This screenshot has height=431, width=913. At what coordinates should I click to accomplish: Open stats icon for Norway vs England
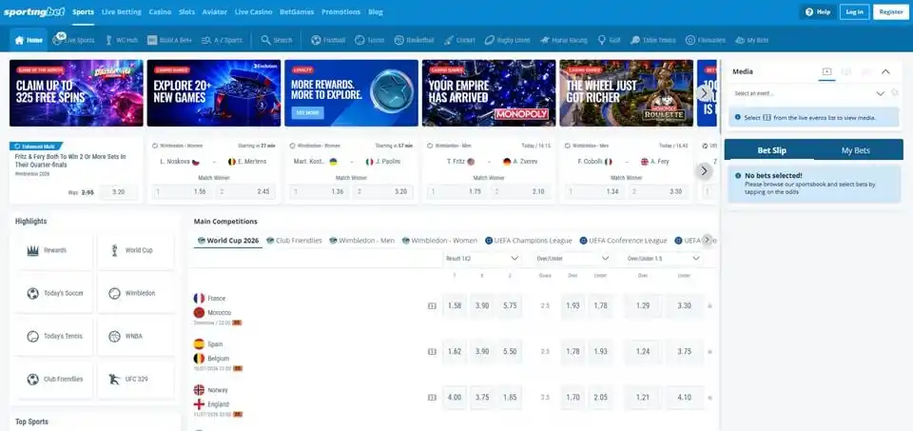[432, 398]
